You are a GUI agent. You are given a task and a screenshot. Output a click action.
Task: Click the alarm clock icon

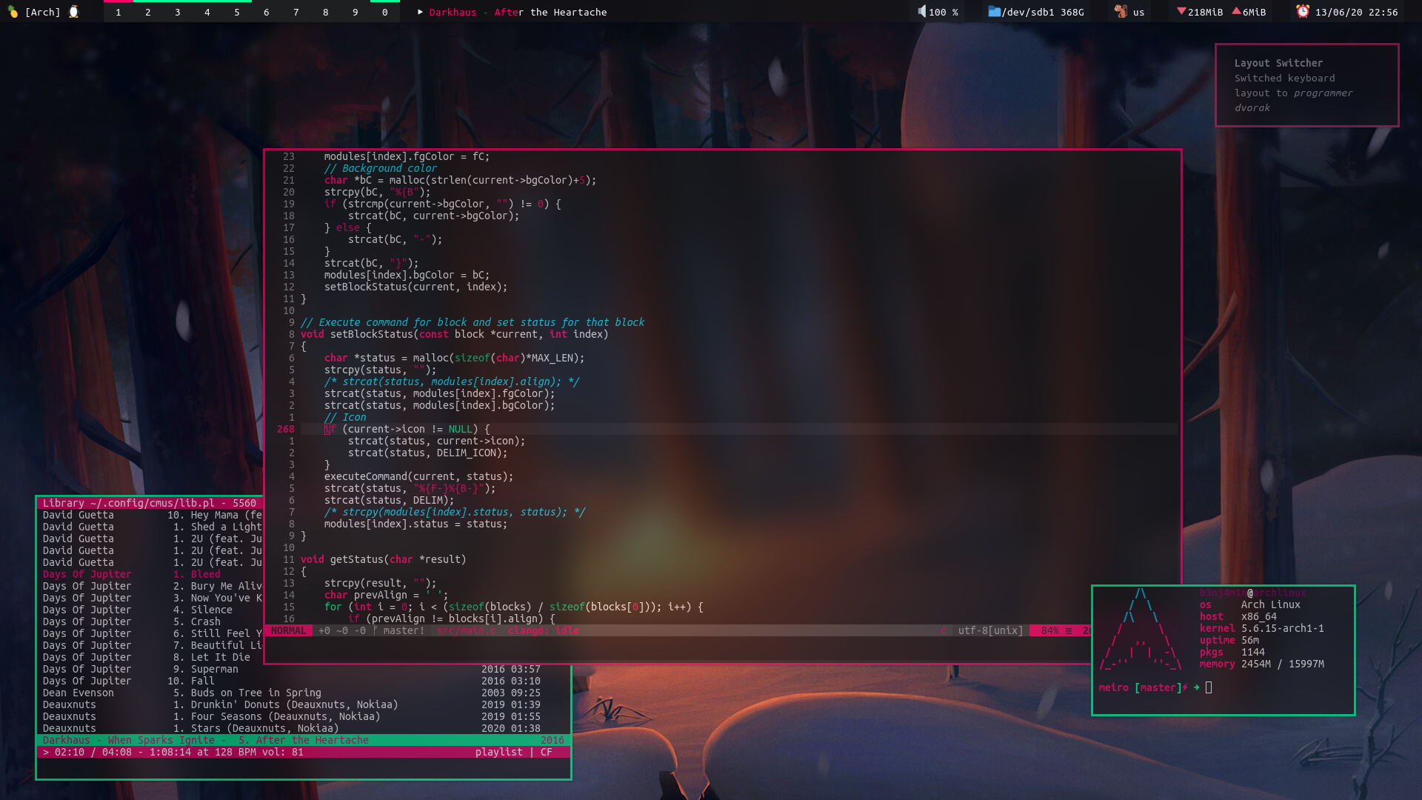(1303, 11)
